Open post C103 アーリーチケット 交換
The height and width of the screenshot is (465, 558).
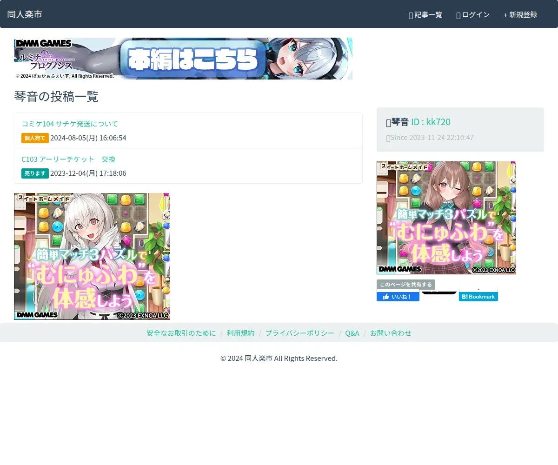pyautogui.click(x=68, y=159)
